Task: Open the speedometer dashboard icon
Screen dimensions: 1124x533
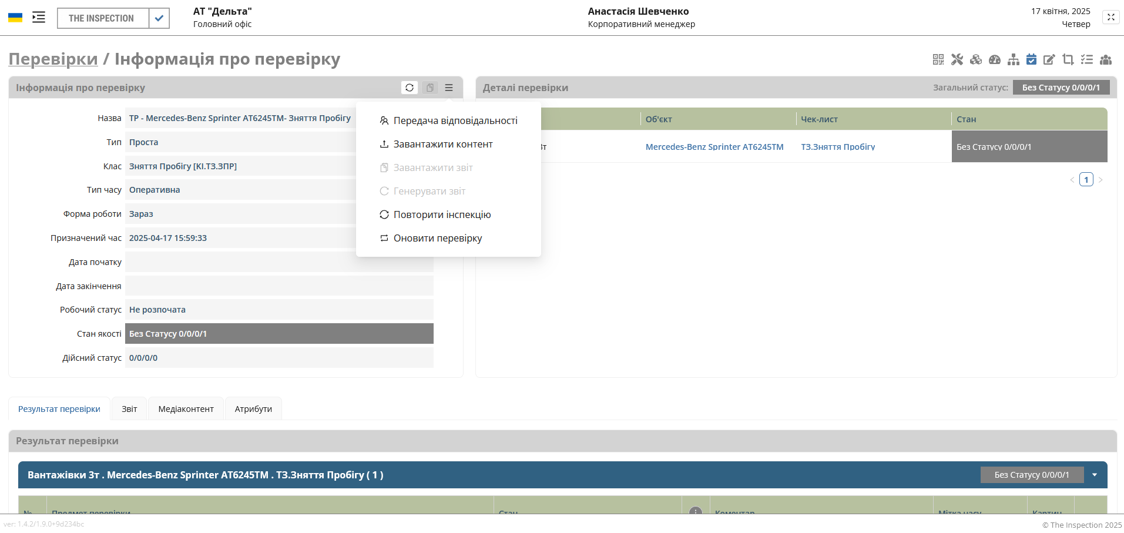Action: click(x=995, y=59)
